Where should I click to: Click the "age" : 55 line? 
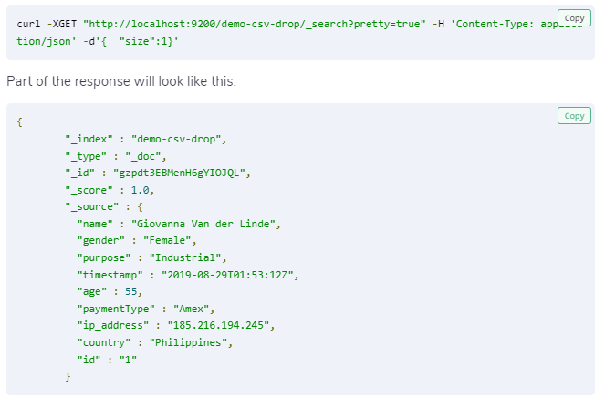110,291
